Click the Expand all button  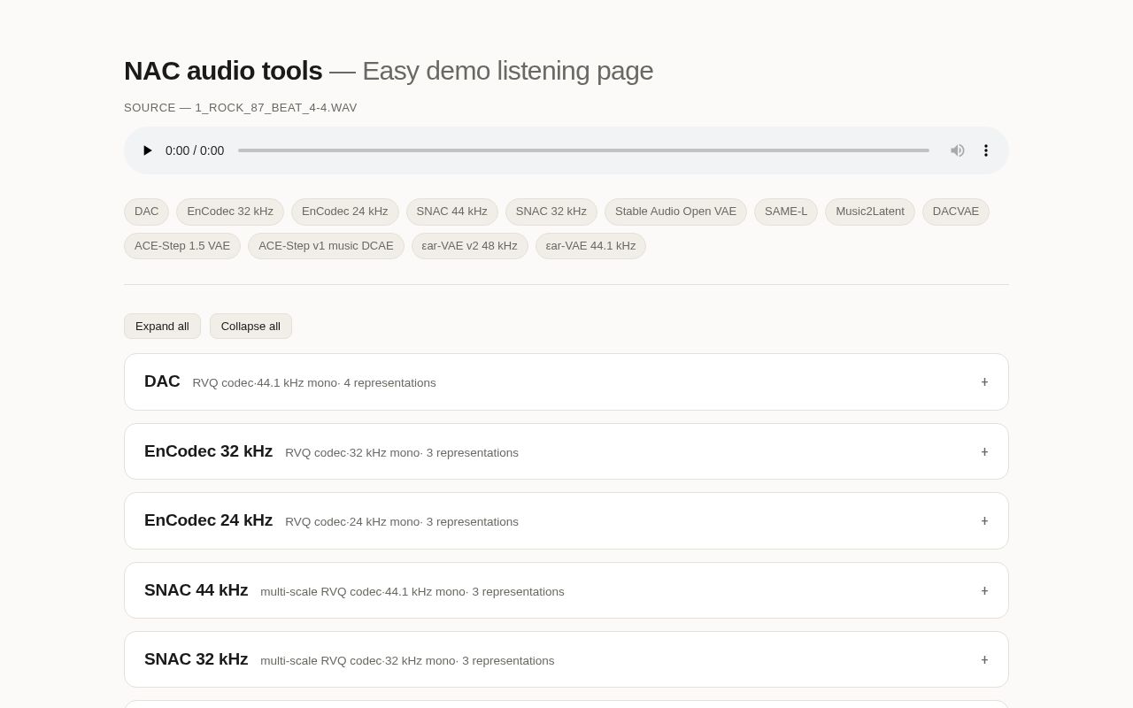click(162, 326)
